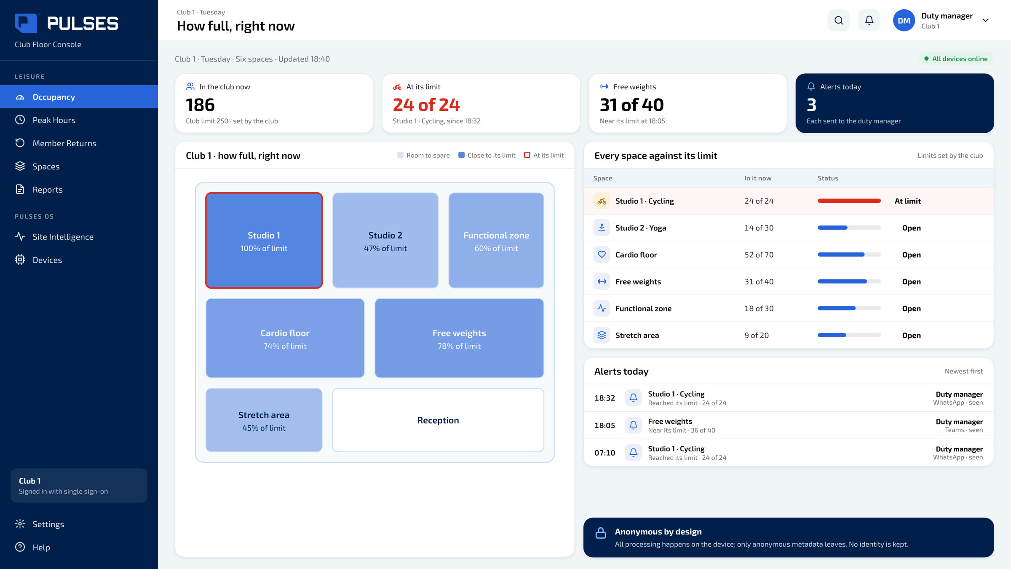Open the In the club now card

[274, 103]
